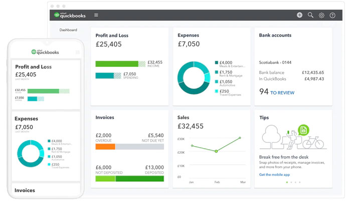Click the £5,540 not due yet amount
This screenshot has width=351, height=201.
156,135
